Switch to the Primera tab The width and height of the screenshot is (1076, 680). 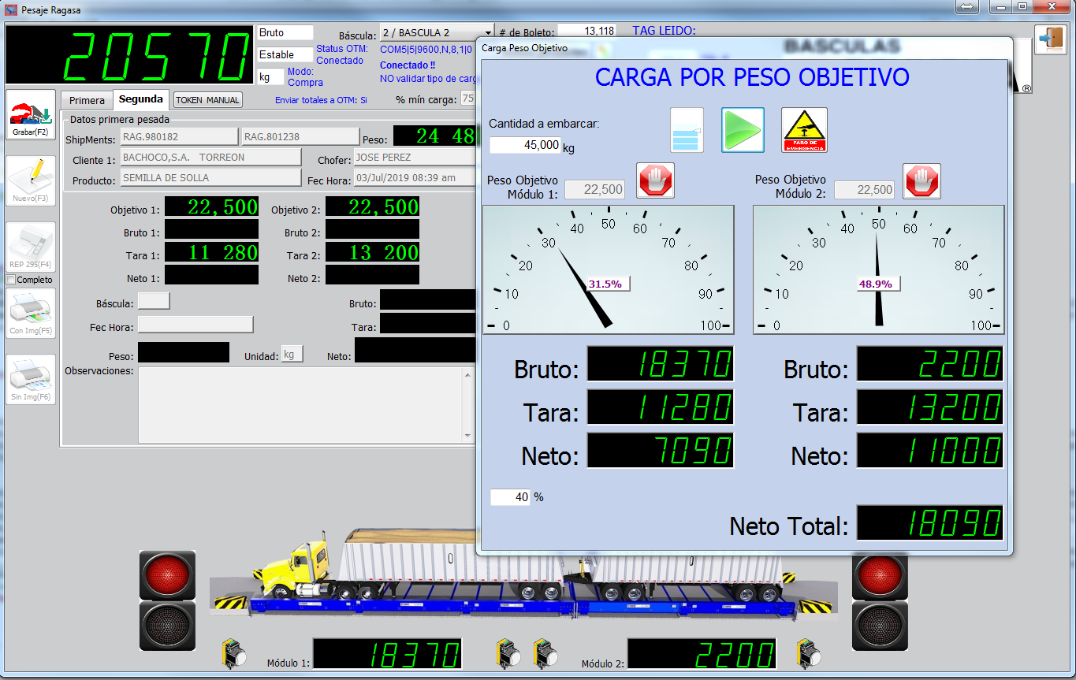(x=87, y=100)
